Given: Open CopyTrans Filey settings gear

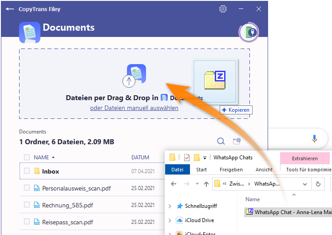Looking at the screenshot, I should [x=223, y=9].
